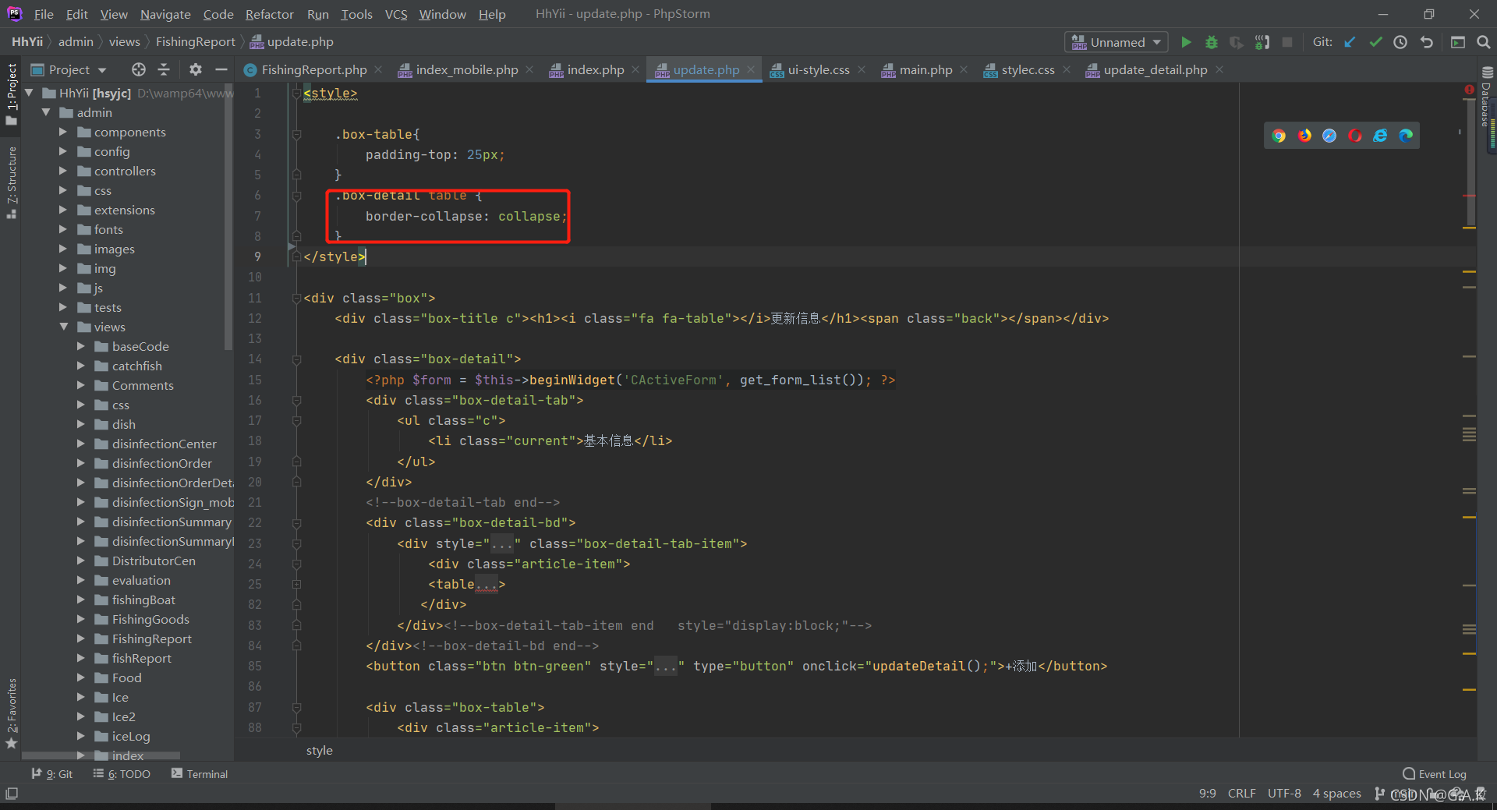Hide the Project tool window
Viewport: 1497px width, 810px height.
[x=221, y=69]
